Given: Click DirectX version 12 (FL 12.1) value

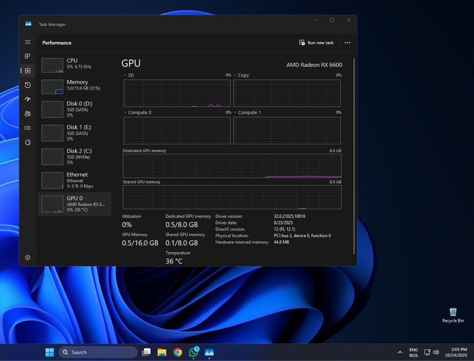Looking at the screenshot, I should coord(285,229).
